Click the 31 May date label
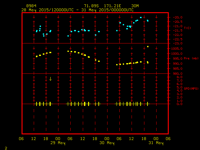Screen dimensions: 200x150 (x=156, y=143)
